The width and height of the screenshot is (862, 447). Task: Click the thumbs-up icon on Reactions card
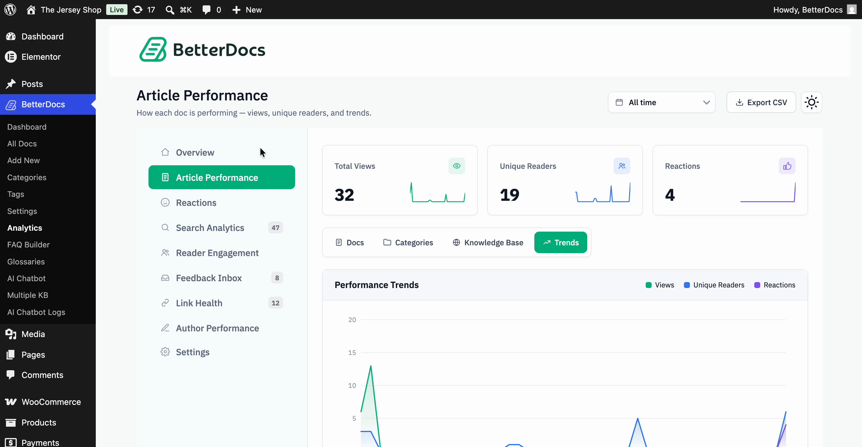coord(787,166)
